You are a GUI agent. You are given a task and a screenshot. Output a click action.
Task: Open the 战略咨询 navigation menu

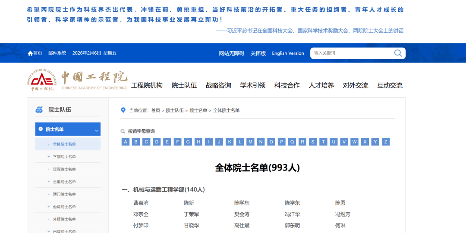pos(218,85)
